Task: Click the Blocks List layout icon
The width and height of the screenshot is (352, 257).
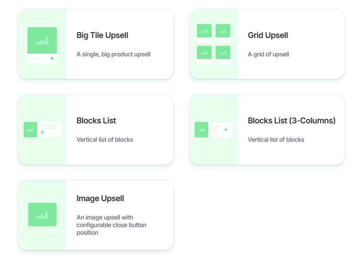Action: pyautogui.click(x=42, y=130)
